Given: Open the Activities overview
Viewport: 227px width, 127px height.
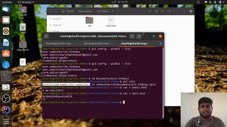Looking at the screenshot, I should 7,2.
